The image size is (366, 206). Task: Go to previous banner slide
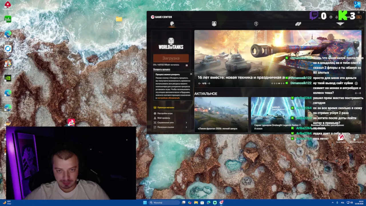pos(200,83)
